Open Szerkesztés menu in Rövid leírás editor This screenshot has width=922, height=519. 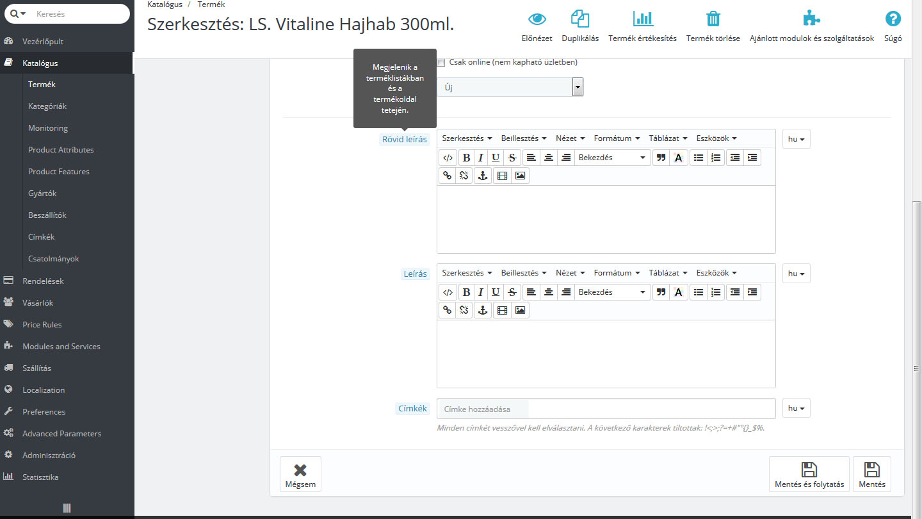pyautogui.click(x=467, y=138)
